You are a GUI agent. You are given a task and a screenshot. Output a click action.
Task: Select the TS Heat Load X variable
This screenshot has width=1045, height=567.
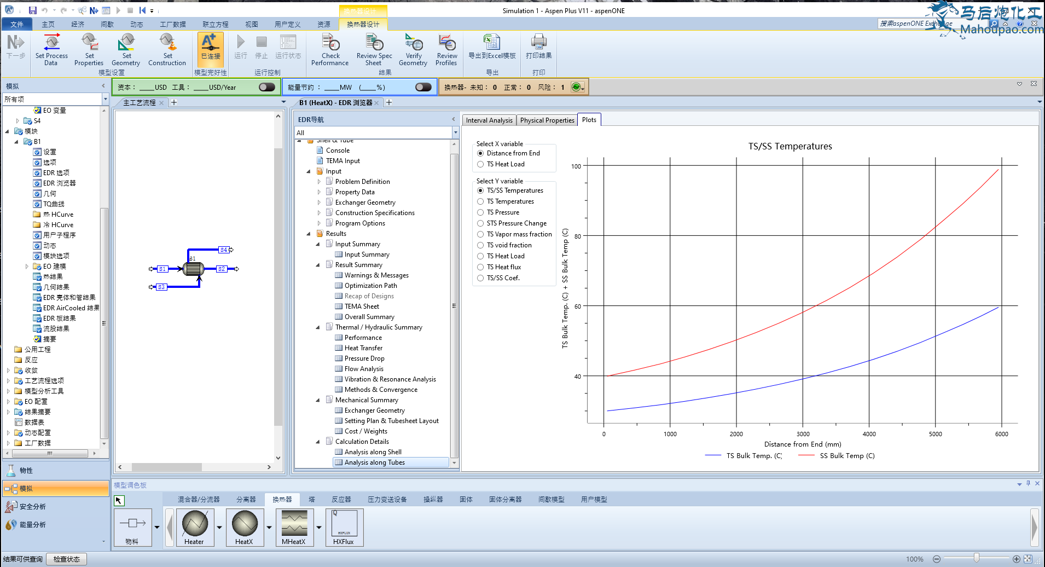point(480,164)
